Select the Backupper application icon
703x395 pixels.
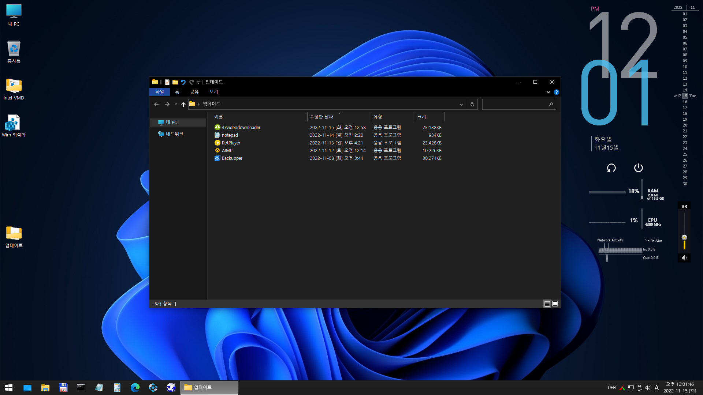(x=217, y=158)
